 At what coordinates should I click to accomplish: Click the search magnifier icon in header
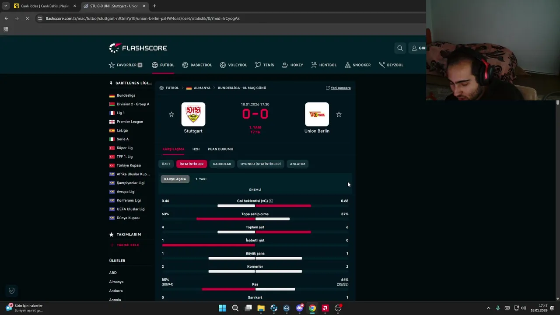pyautogui.click(x=400, y=48)
